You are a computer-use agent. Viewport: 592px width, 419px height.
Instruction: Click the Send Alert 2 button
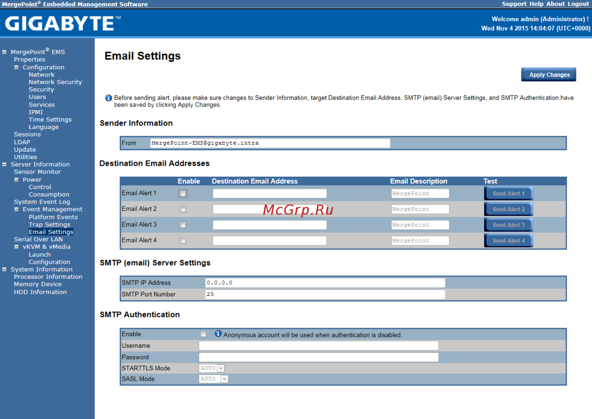(x=509, y=209)
